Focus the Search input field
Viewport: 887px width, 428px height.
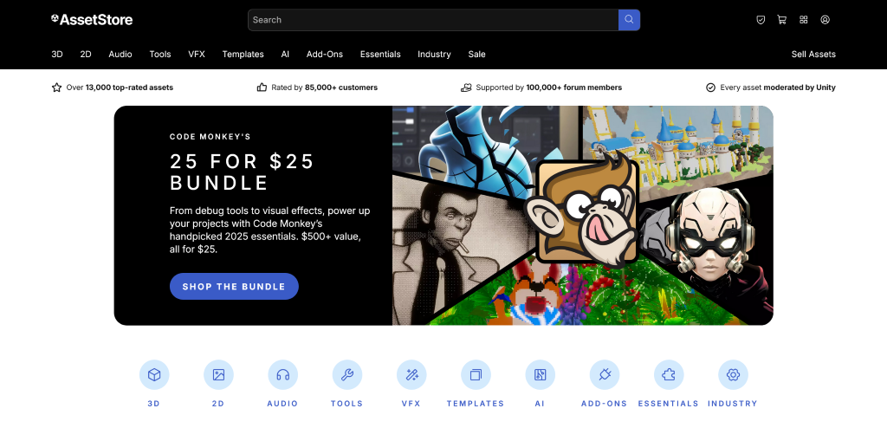(x=433, y=20)
